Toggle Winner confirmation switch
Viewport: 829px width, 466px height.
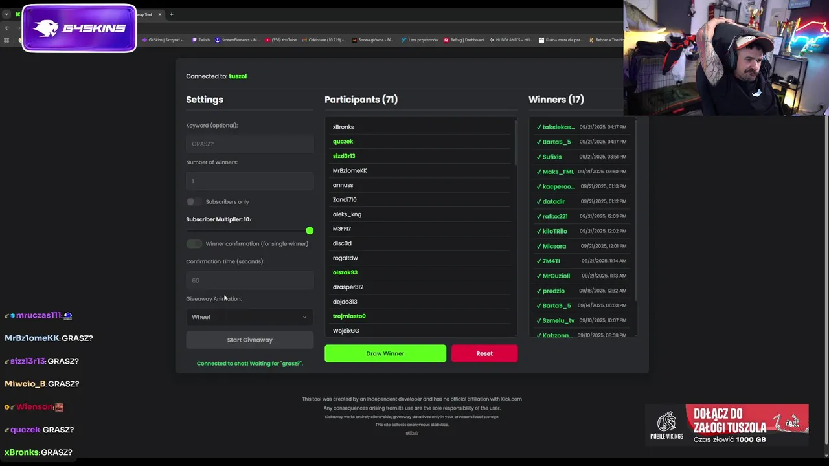(194, 244)
